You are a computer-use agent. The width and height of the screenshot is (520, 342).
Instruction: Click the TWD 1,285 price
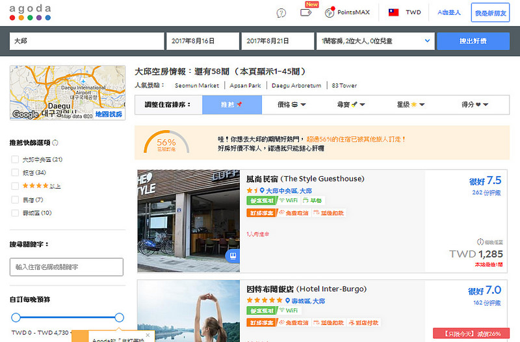[x=476, y=254]
